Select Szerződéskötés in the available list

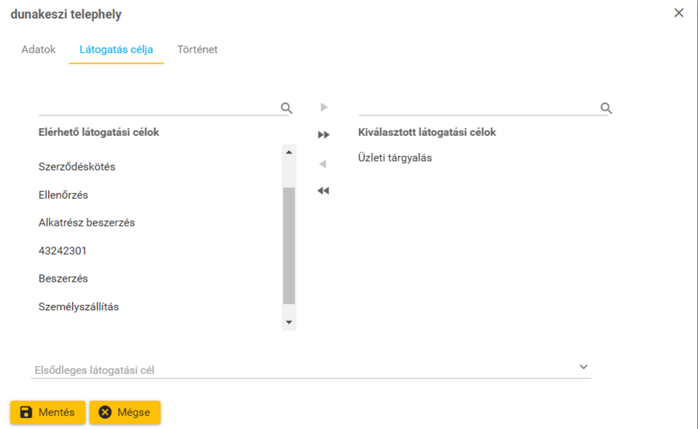[77, 167]
